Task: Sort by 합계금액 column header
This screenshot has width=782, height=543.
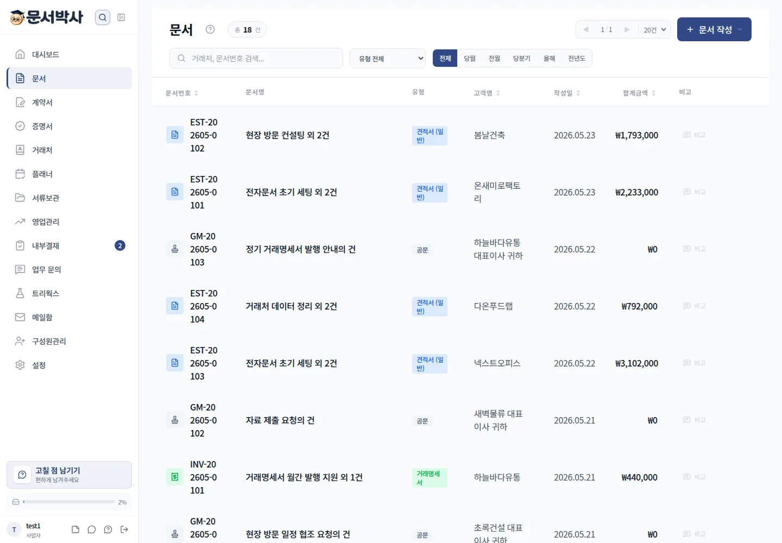Action: pos(640,93)
